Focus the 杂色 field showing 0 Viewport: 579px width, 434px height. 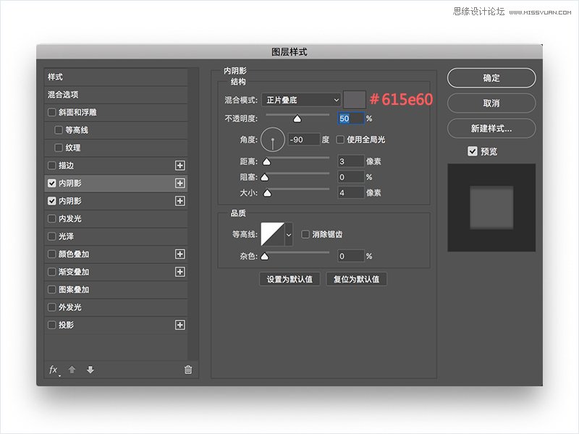(x=351, y=256)
